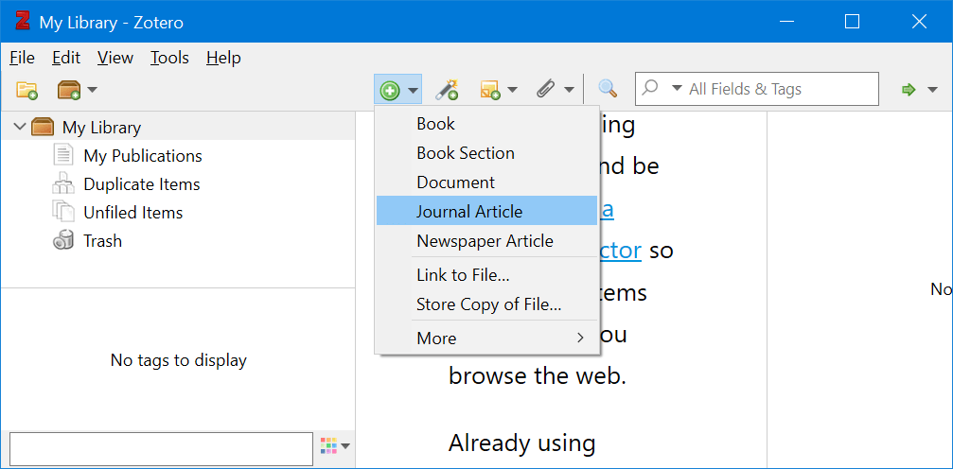Click the green Locate arrow icon
Screen dimensions: 953x469
coord(909,90)
